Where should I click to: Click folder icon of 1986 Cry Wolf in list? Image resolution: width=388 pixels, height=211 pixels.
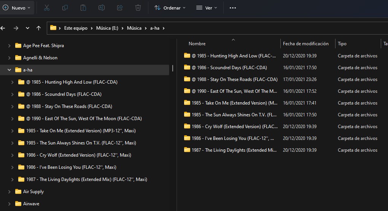[187, 126]
